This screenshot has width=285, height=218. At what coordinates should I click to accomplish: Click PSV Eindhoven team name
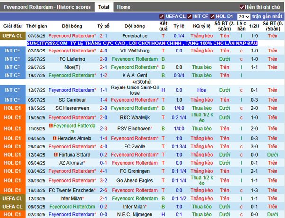134,128
